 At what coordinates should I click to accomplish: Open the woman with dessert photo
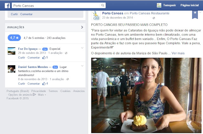146,95
